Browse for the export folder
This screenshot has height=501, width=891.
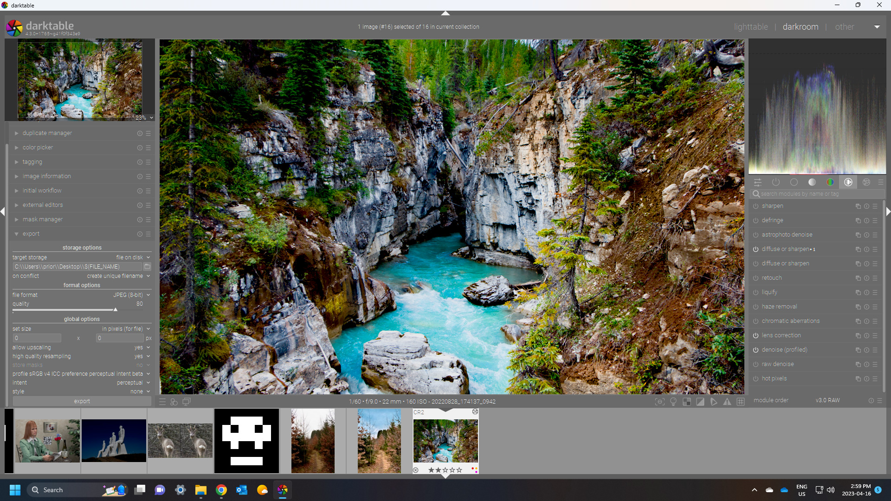(147, 267)
